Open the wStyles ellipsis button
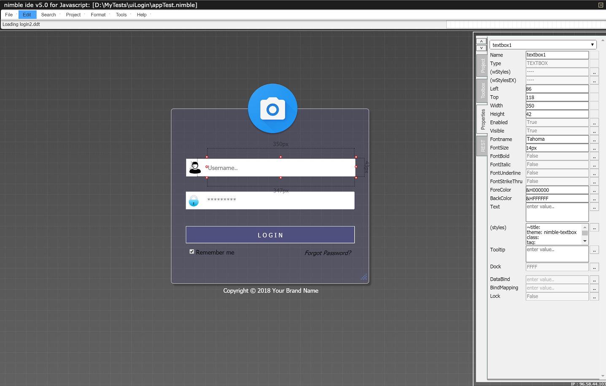 (594, 72)
